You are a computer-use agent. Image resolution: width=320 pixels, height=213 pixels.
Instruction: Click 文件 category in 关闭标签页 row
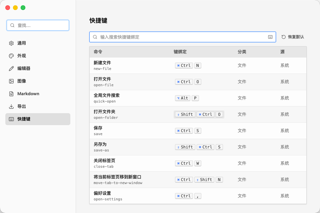242,163
